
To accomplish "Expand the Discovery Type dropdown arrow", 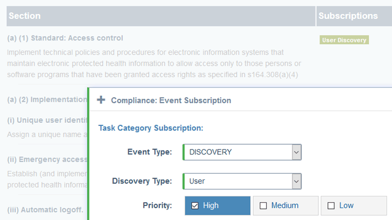I will click(x=296, y=181).
